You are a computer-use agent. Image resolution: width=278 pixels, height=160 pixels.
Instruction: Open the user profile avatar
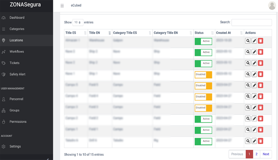272,5
